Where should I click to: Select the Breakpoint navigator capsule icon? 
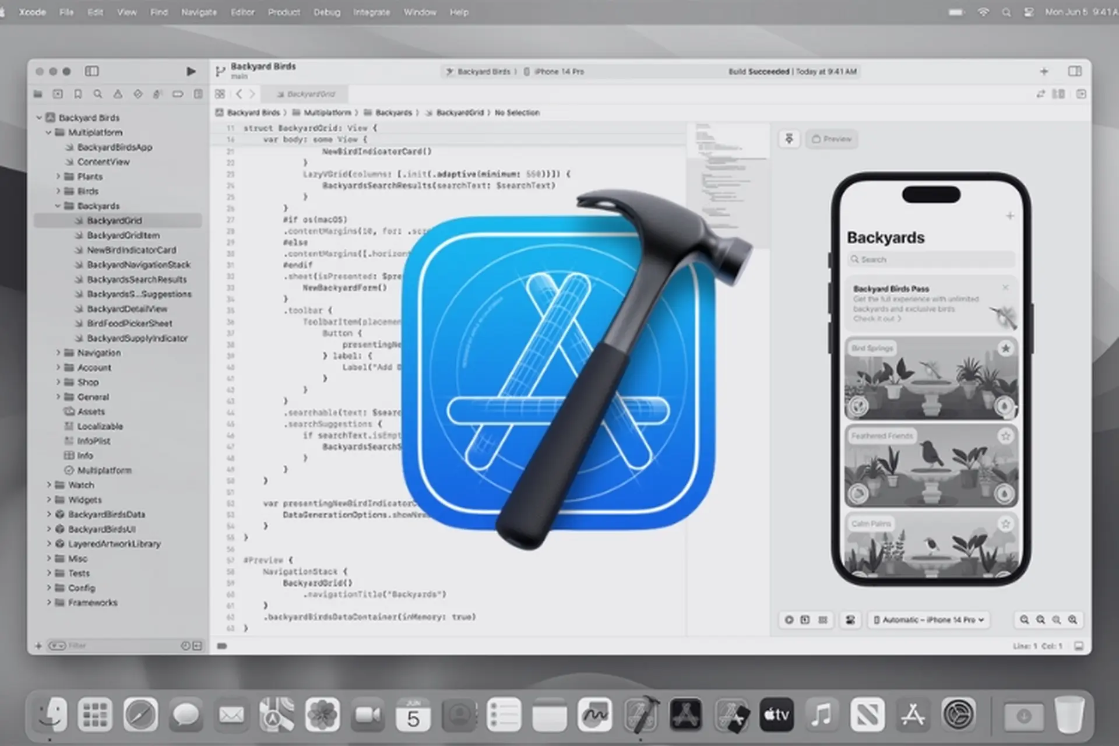[178, 94]
